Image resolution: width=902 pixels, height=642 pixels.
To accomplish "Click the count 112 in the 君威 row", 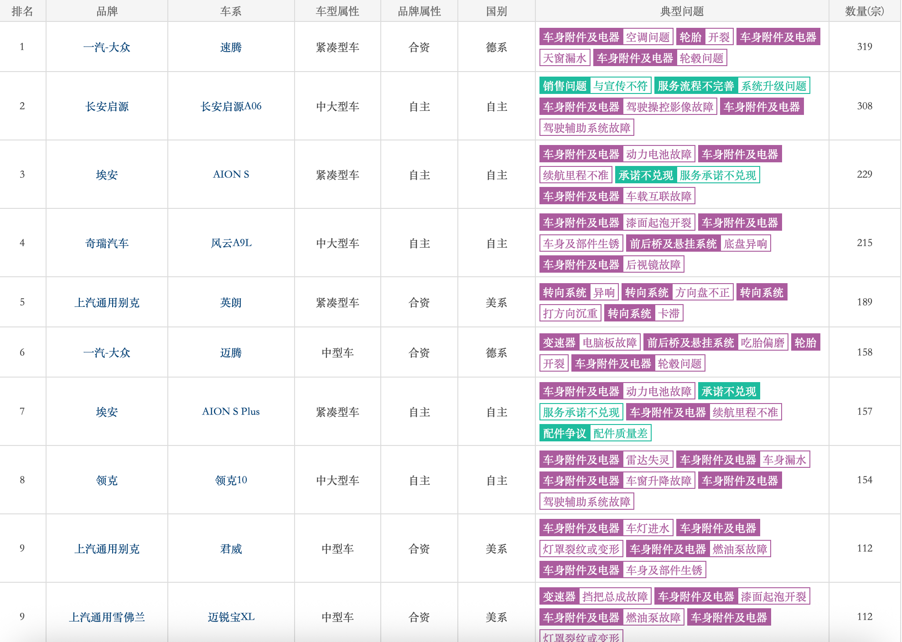I will pyautogui.click(x=865, y=548).
